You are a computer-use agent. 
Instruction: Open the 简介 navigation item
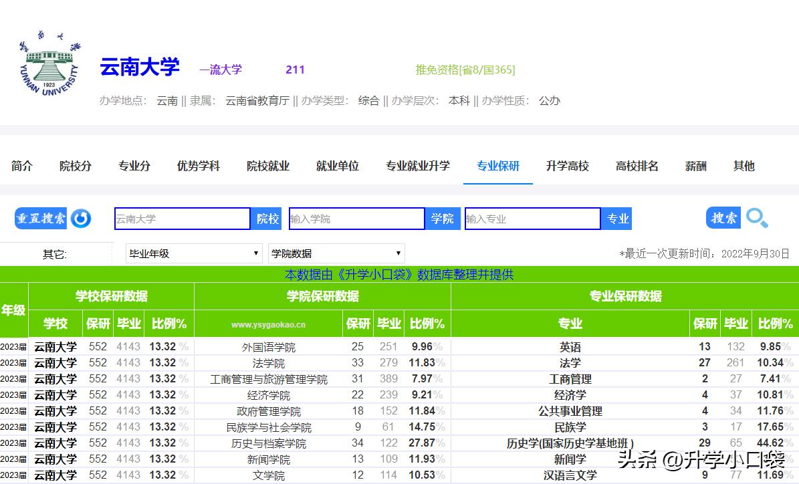point(21,166)
